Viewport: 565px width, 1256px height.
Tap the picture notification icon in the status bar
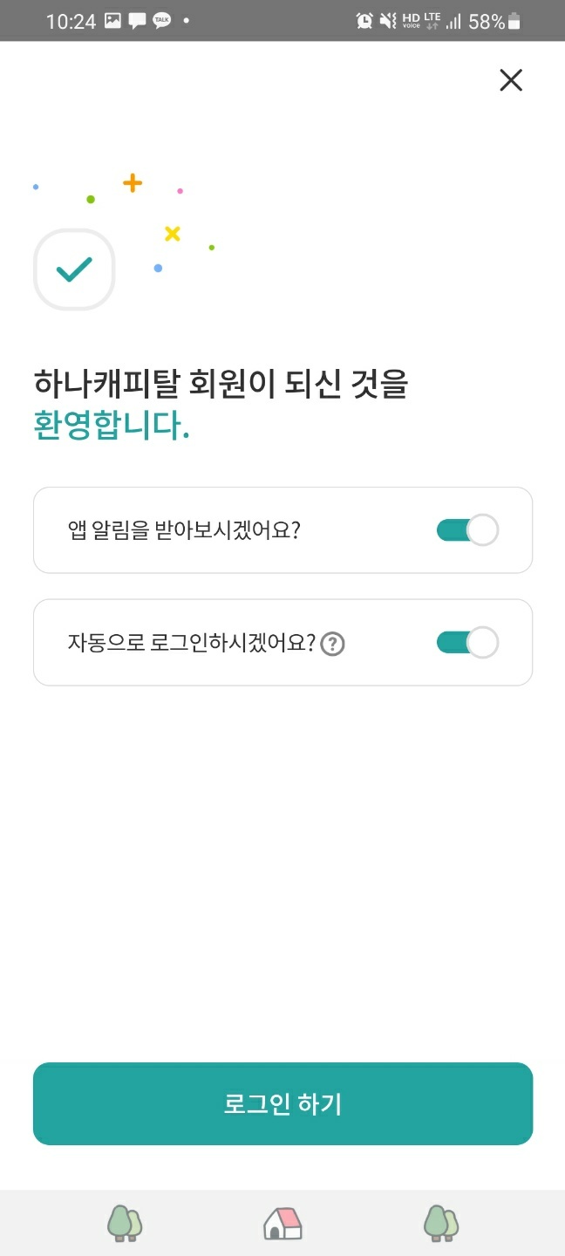(x=112, y=21)
